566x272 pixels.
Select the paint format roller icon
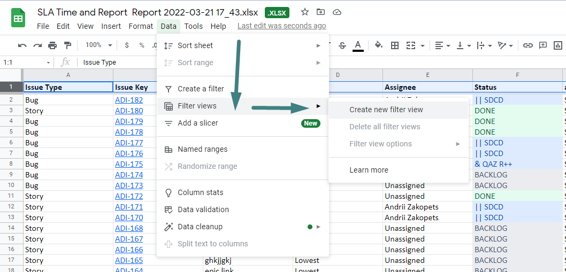pos(67,45)
